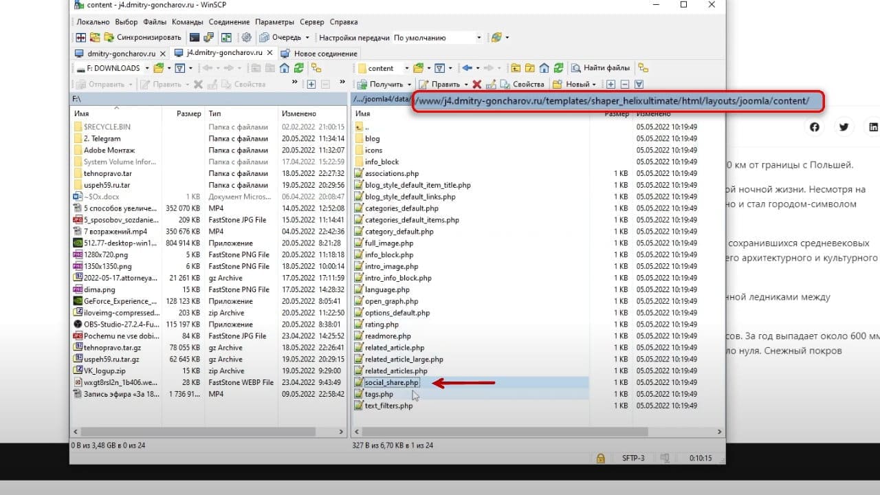This screenshot has height=495, width=880.
Task: Click the local panel open-directory folder icon
Action: coord(159,68)
